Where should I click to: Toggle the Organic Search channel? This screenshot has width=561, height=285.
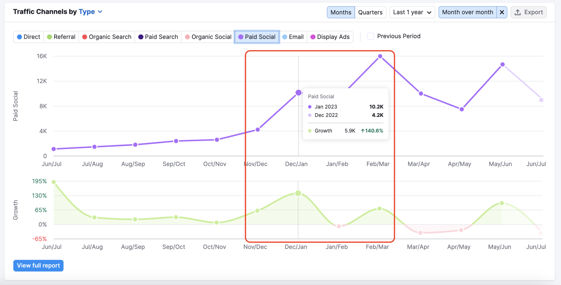pos(107,37)
